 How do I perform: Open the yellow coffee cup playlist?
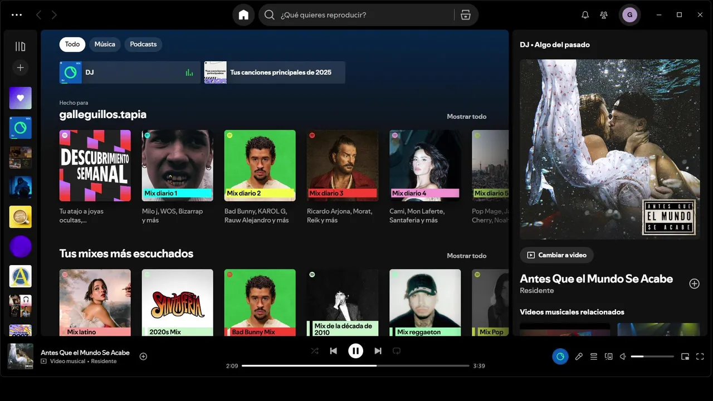[x=21, y=217]
